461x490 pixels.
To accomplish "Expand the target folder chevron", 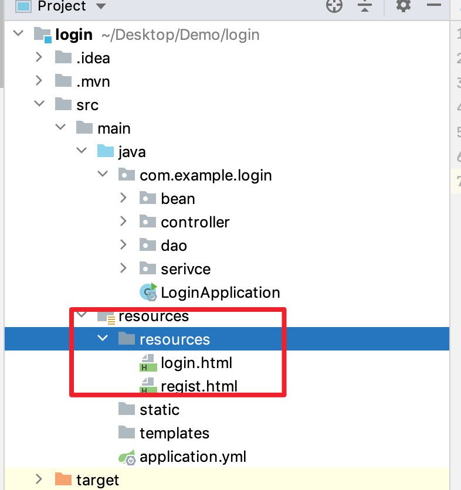I will pos(39,479).
